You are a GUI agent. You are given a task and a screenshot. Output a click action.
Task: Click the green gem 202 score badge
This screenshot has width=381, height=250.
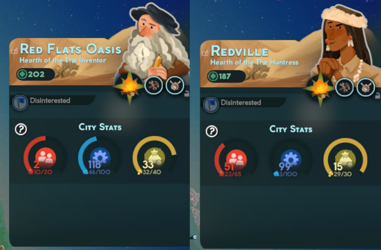(x=35, y=74)
